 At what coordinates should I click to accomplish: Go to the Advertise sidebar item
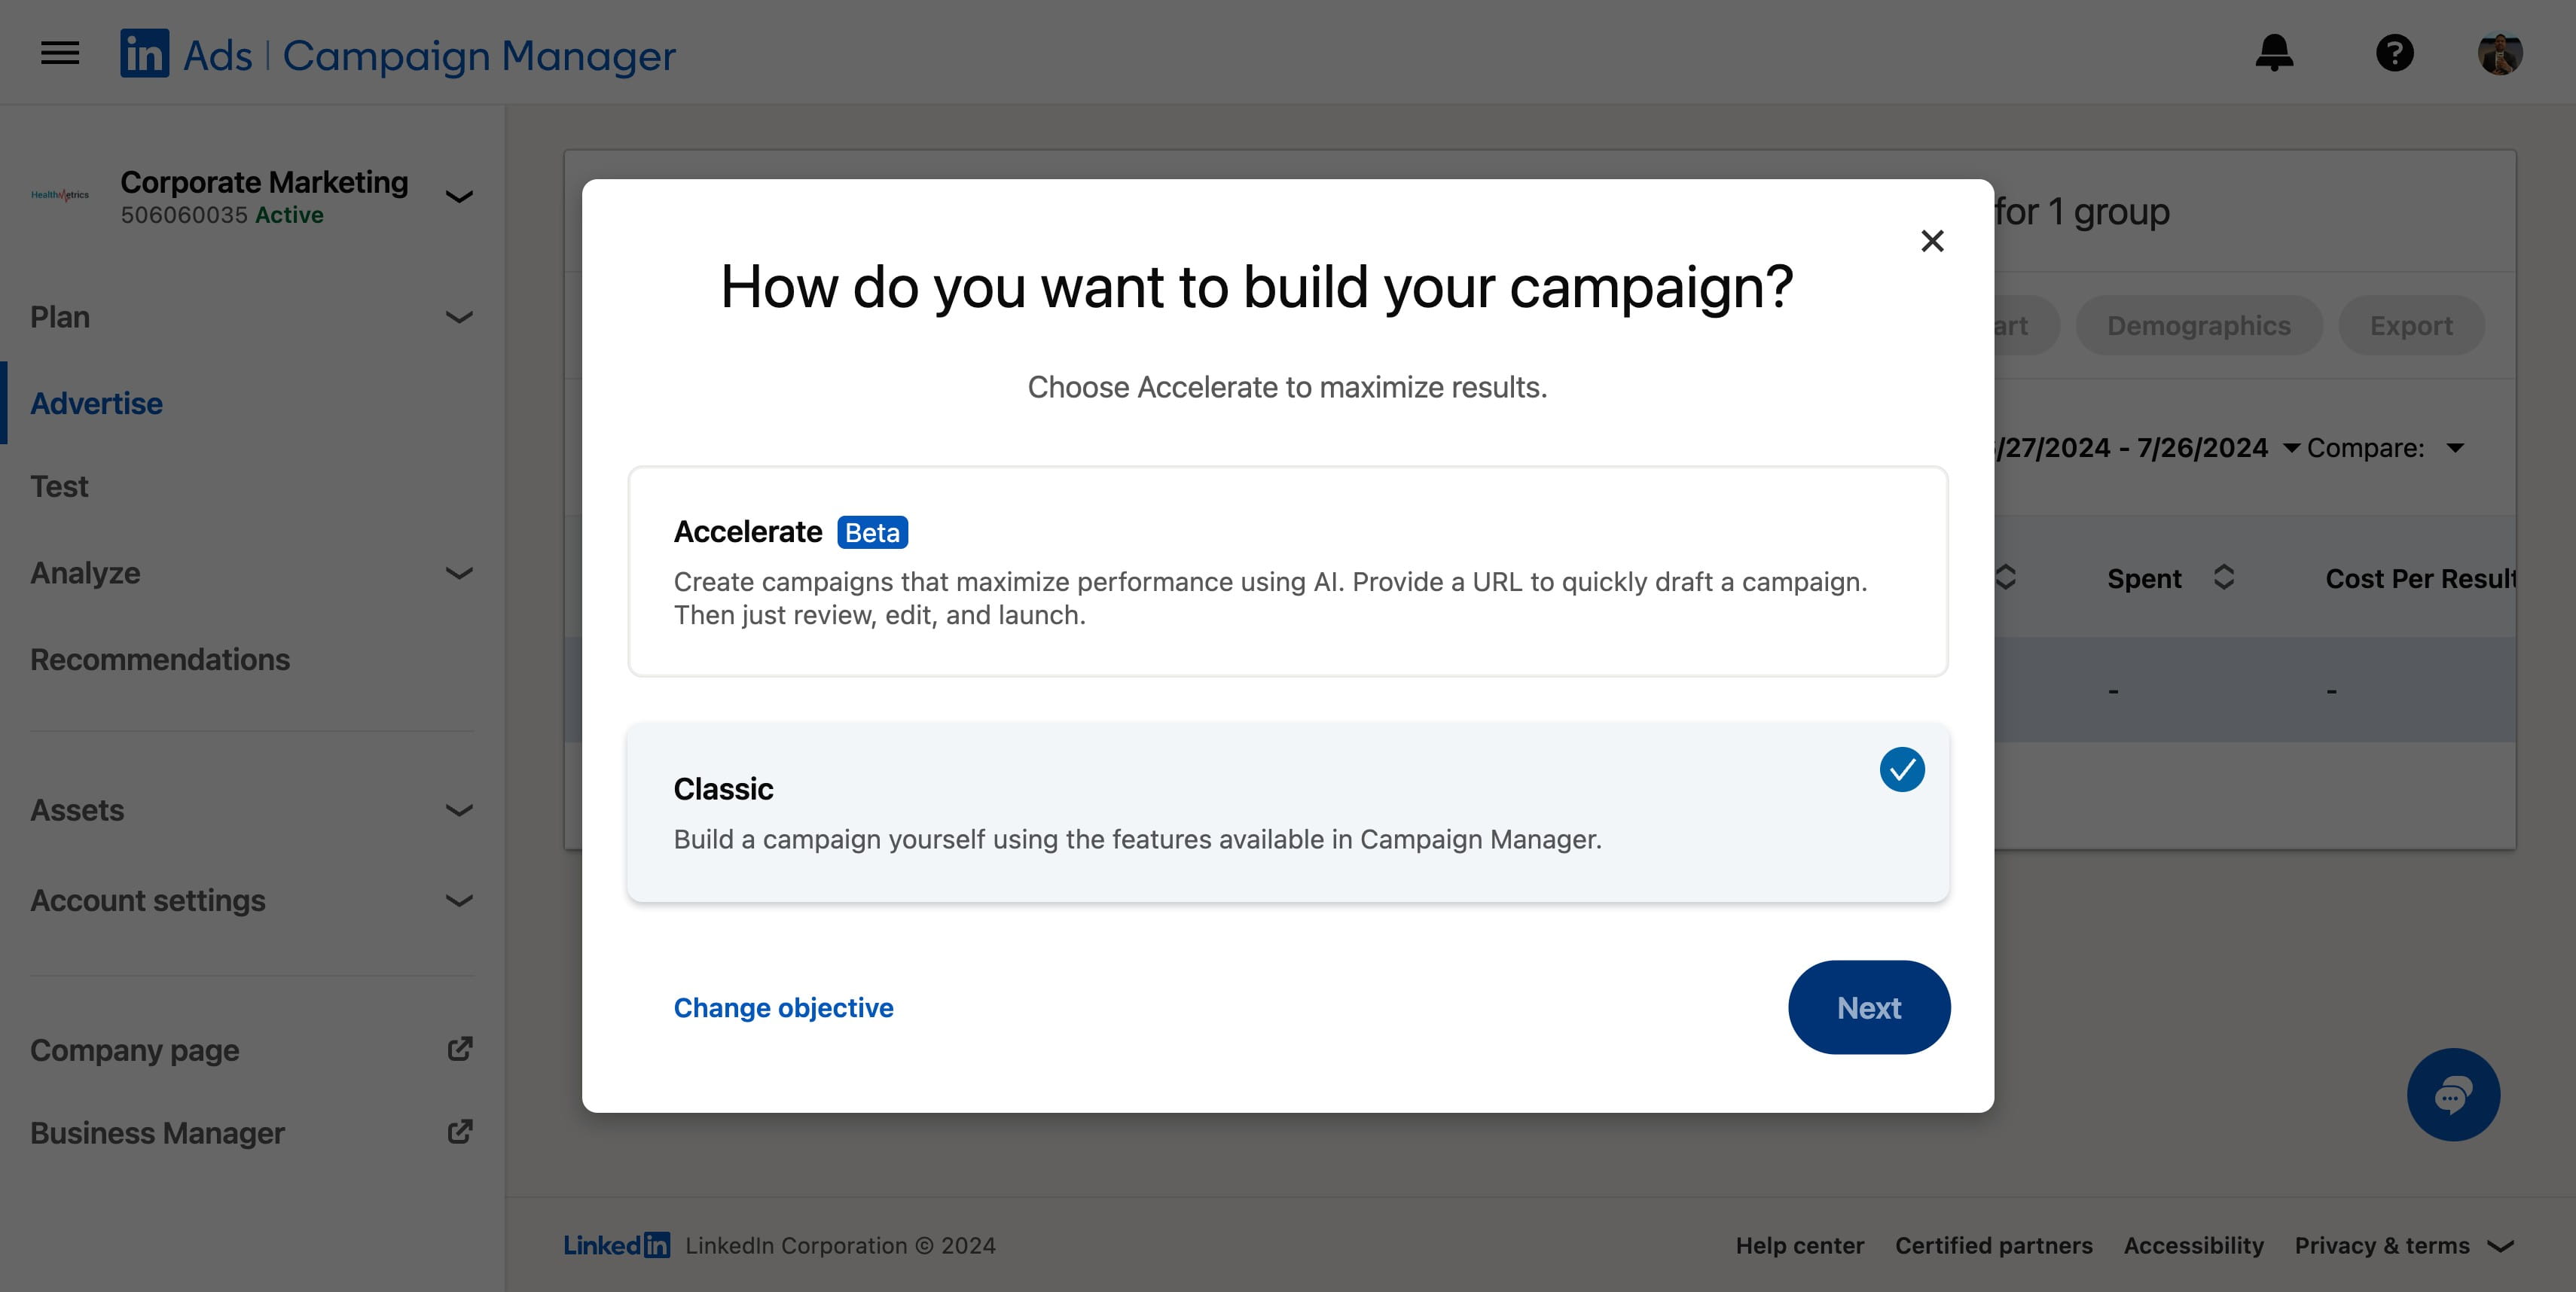96,403
